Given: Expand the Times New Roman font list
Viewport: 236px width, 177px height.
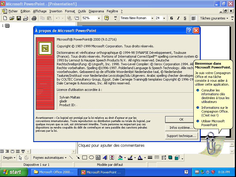Looking at the screenshot, I should (x=152, y=18).
